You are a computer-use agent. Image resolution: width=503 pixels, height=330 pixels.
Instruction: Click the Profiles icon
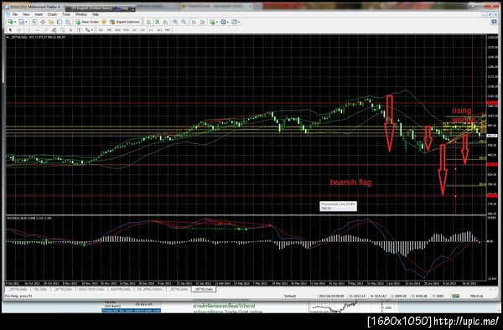click(x=22, y=22)
